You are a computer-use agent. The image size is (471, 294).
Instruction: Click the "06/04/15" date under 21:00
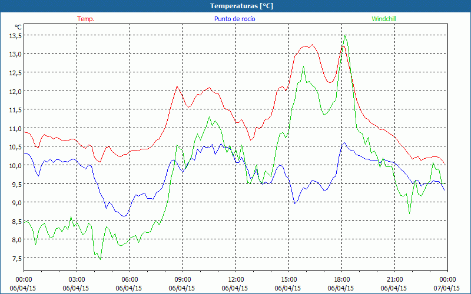click(x=393, y=288)
